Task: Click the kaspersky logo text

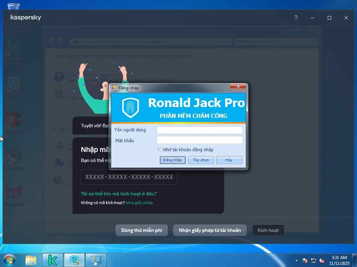Action: coord(26,17)
